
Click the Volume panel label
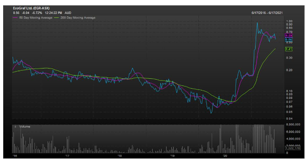tap(25, 127)
